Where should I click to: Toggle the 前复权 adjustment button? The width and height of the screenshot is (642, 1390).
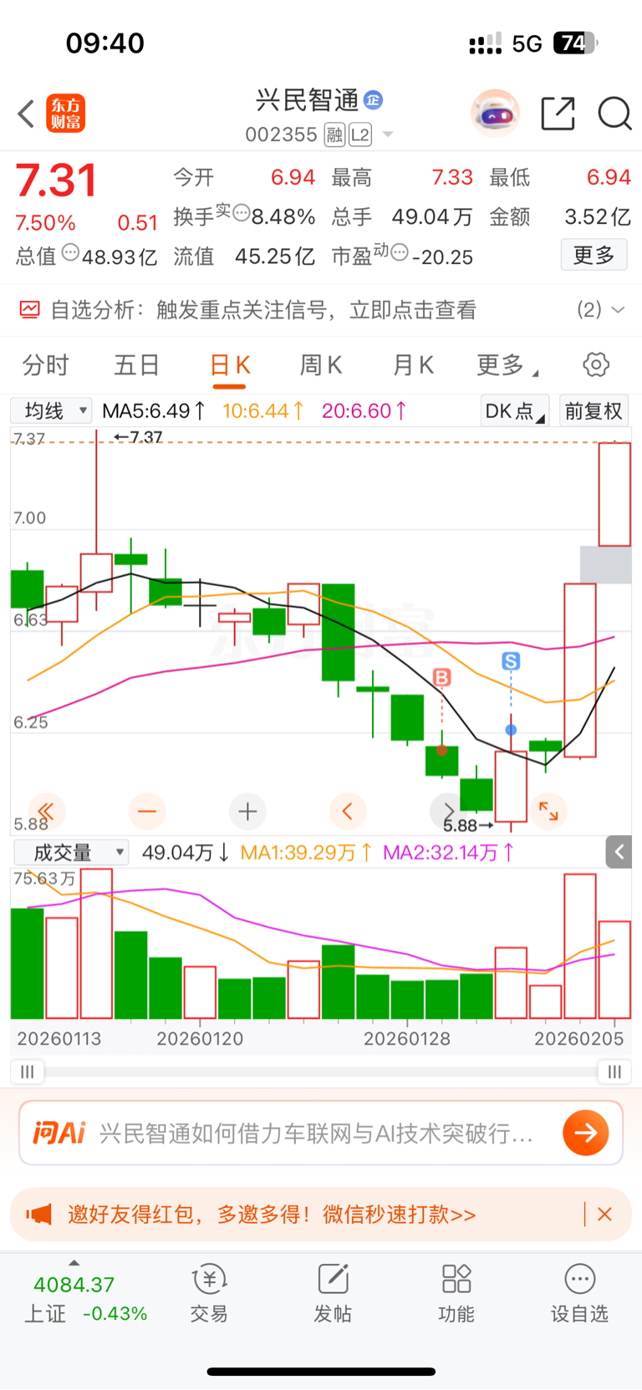594,410
